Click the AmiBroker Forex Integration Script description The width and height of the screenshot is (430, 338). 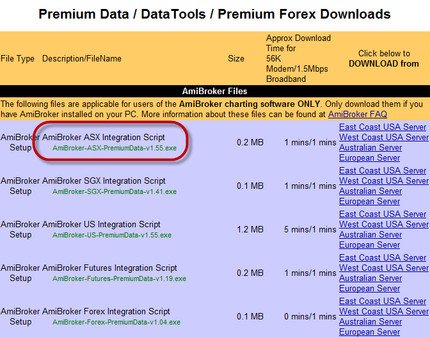click(106, 311)
